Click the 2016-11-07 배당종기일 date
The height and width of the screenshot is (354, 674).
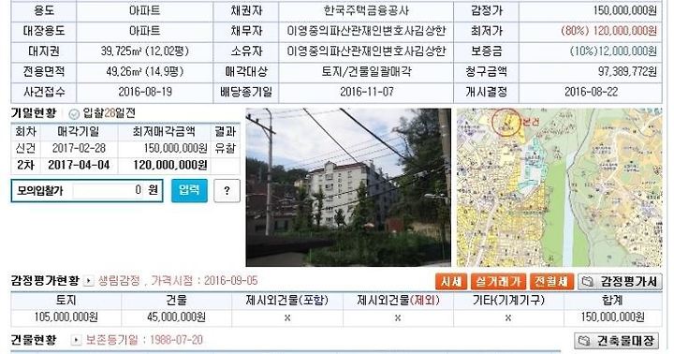(366, 92)
